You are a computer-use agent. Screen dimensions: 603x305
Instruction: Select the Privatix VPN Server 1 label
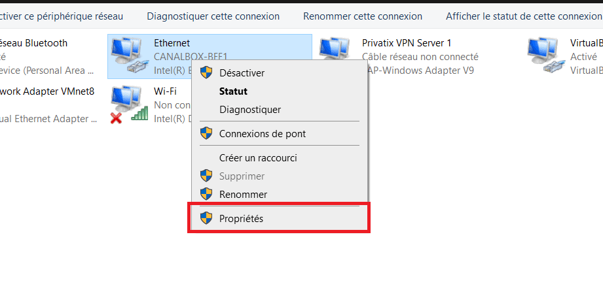pos(407,43)
